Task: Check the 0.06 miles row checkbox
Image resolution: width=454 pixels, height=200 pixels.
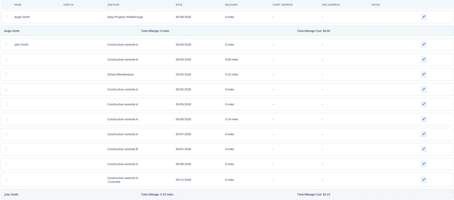Action: coord(6,59)
